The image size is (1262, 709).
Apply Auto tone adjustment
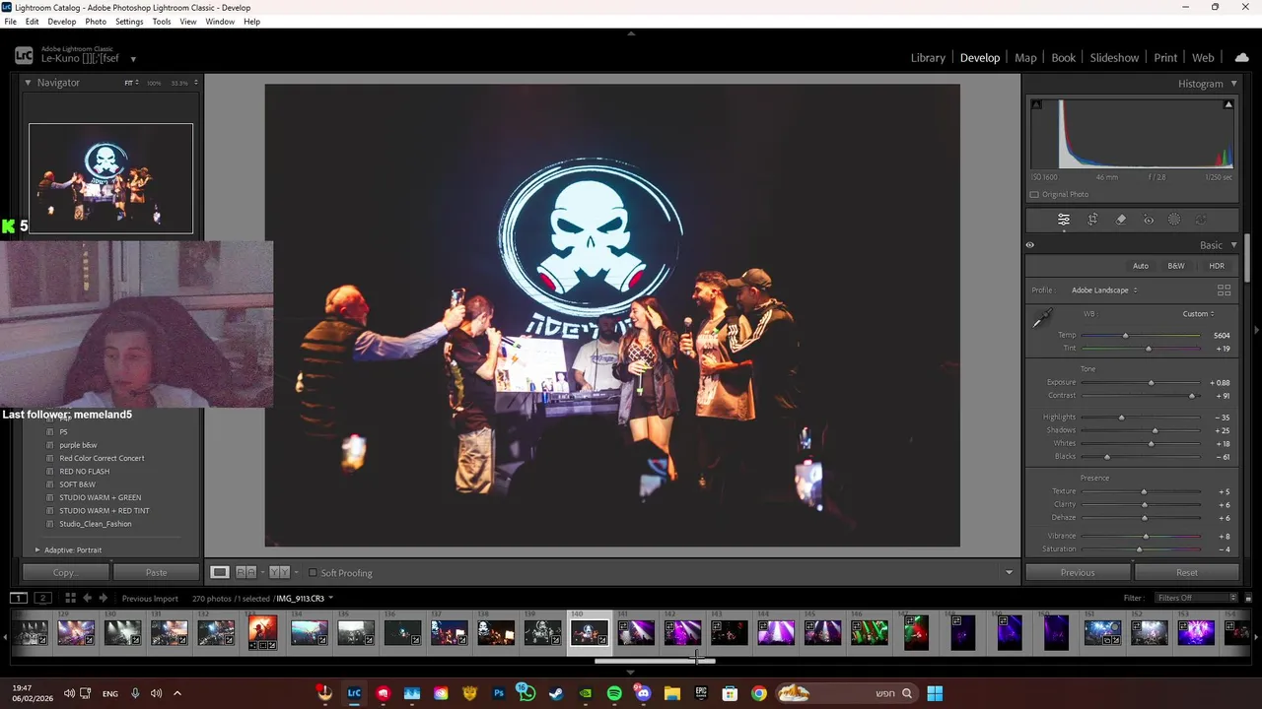(x=1141, y=266)
